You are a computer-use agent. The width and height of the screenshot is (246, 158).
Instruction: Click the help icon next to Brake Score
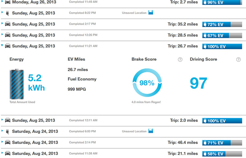click(x=180, y=59)
